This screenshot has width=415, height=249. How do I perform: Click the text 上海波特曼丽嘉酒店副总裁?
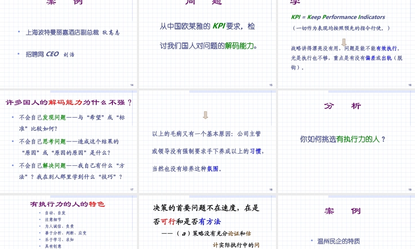62,32
